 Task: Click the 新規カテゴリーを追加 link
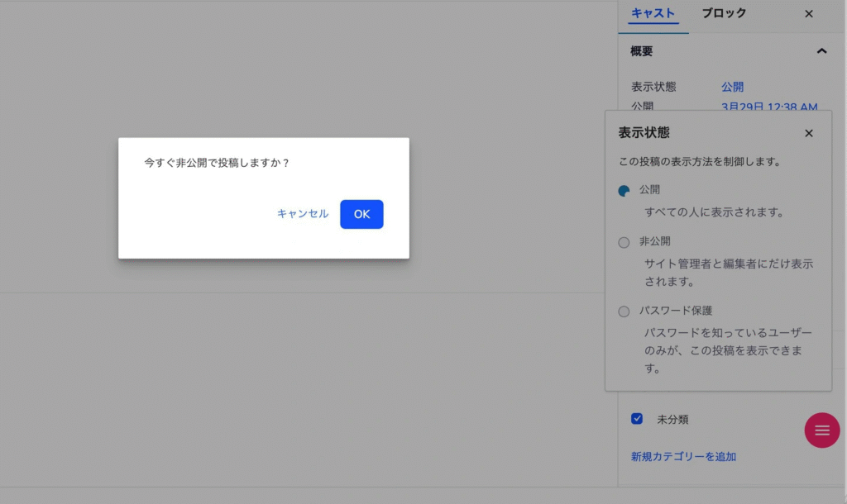coord(683,456)
